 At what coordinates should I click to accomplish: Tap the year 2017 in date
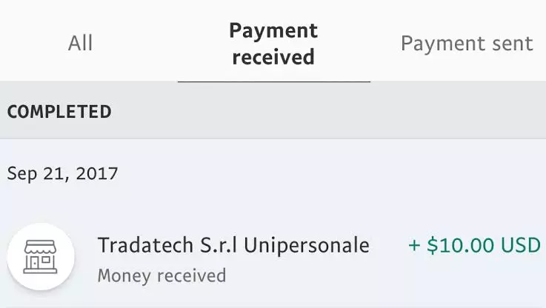[97, 173]
